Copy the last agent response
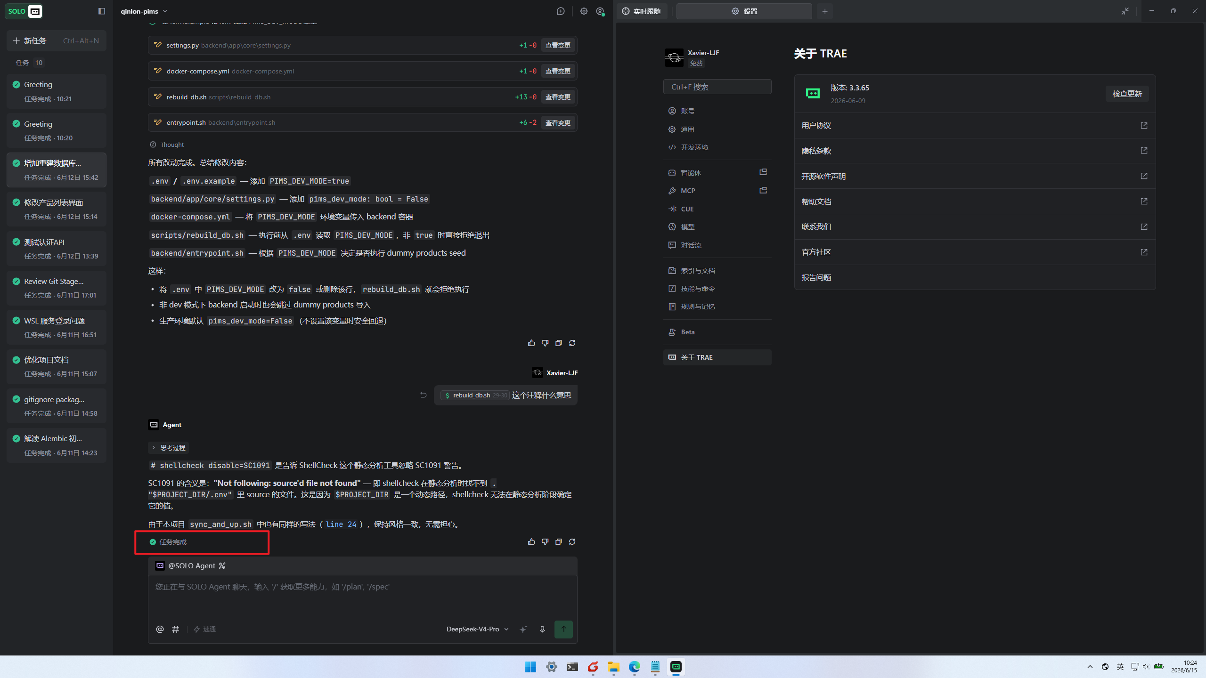This screenshot has width=1206, height=678. click(x=559, y=542)
